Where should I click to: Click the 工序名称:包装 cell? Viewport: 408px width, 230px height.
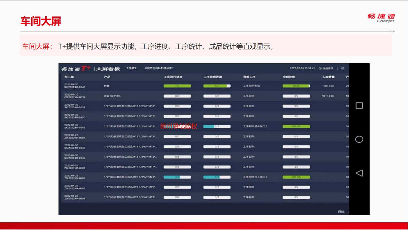(x=251, y=86)
